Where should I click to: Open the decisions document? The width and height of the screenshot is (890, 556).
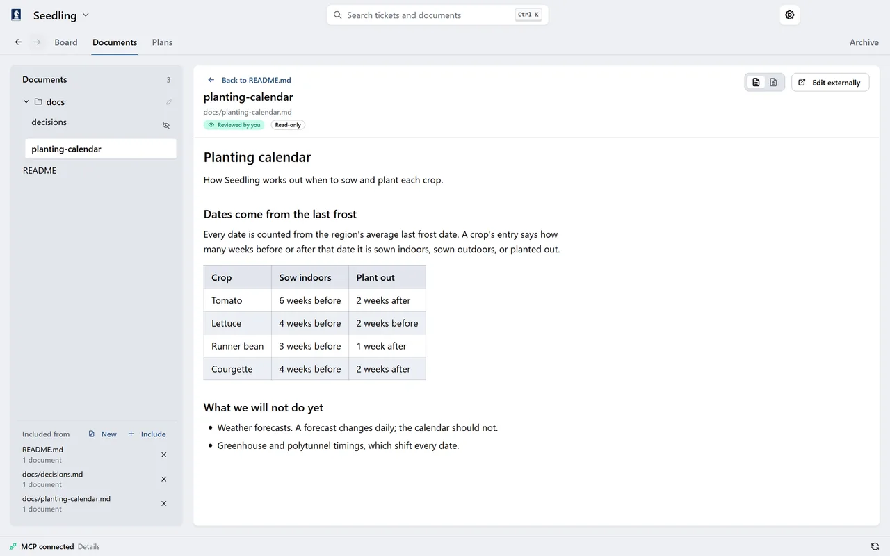tap(49, 122)
